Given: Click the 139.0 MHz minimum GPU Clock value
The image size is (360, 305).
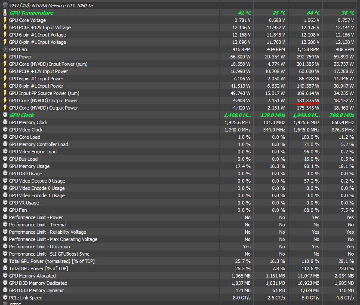Looking at the screenshot, I should point(273,115).
